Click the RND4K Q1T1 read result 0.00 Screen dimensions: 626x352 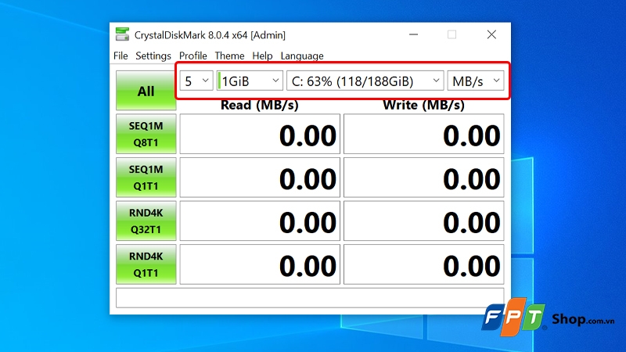[260, 264]
